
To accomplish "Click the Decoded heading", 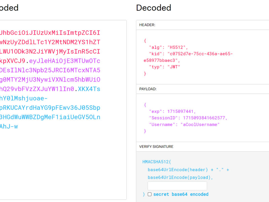I will click(154, 8).
